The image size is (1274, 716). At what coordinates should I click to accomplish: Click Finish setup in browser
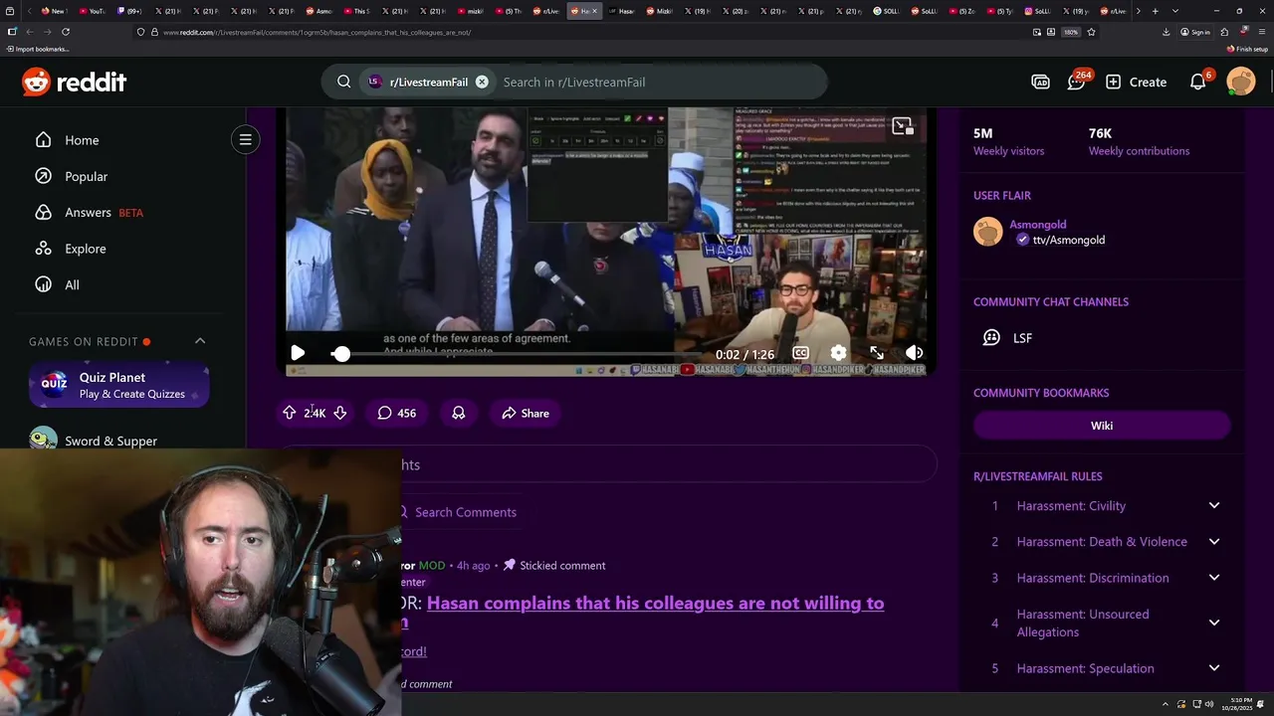(1247, 49)
